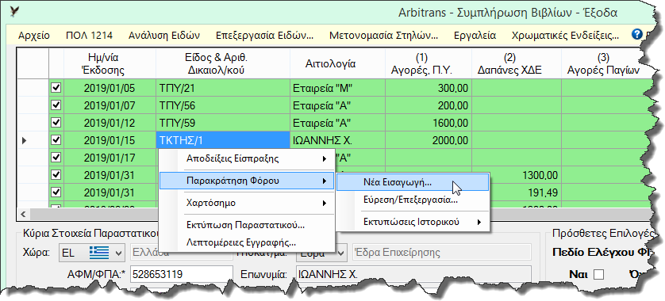Open the Παρακράτηση Φόρου submenu
665x301 pixels.
247,181
